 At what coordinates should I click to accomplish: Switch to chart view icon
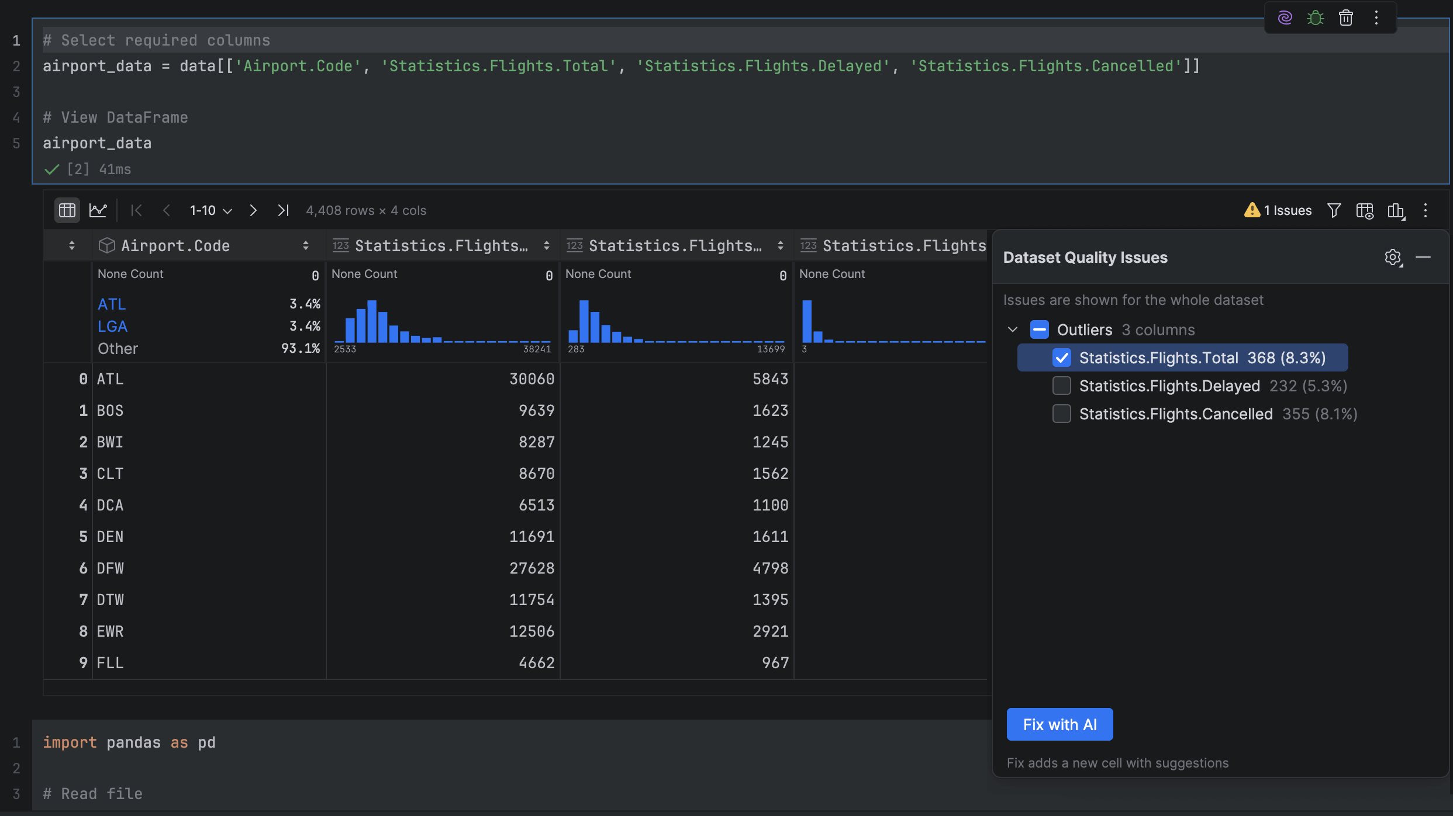[x=98, y=210]
